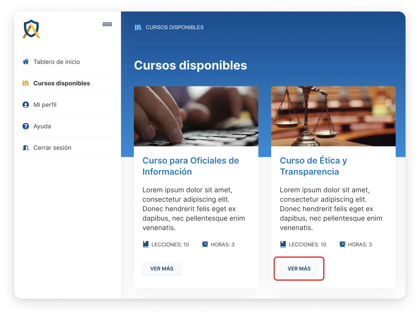The image size is (420, 316).
Task: Click LECCIONES: 10 in the Ética card
Action: coord(308,245)
